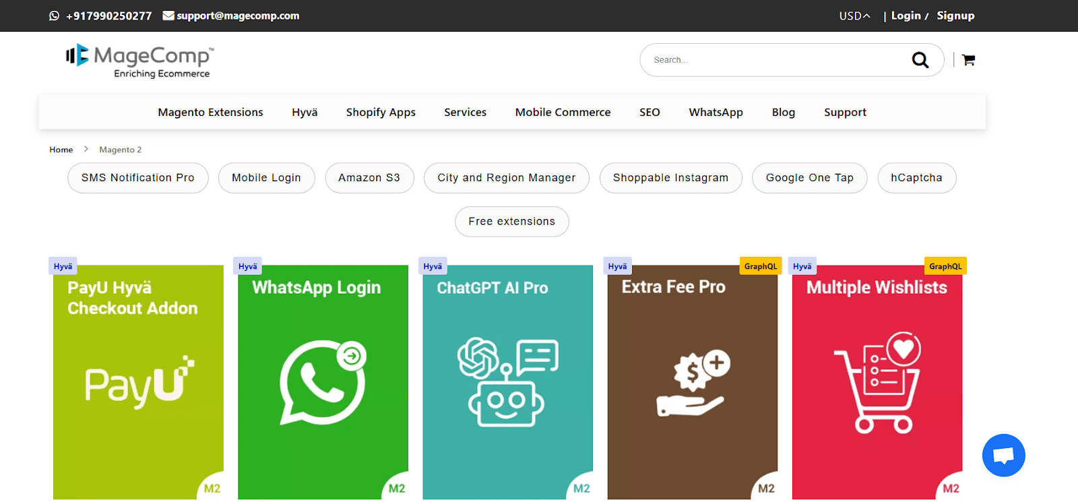Open the SEO menu item

[649, 112]
